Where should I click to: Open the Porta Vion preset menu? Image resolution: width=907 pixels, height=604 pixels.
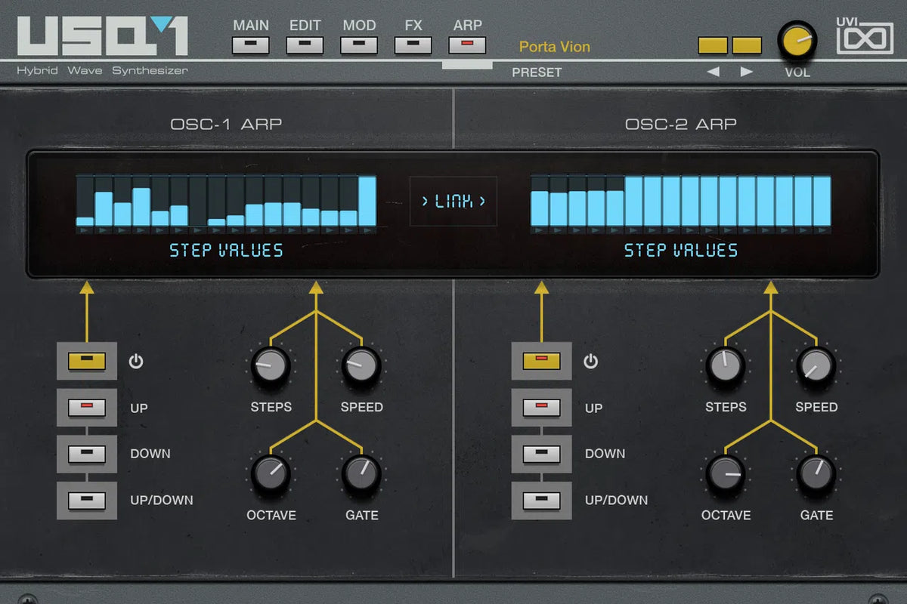[554, 48]
